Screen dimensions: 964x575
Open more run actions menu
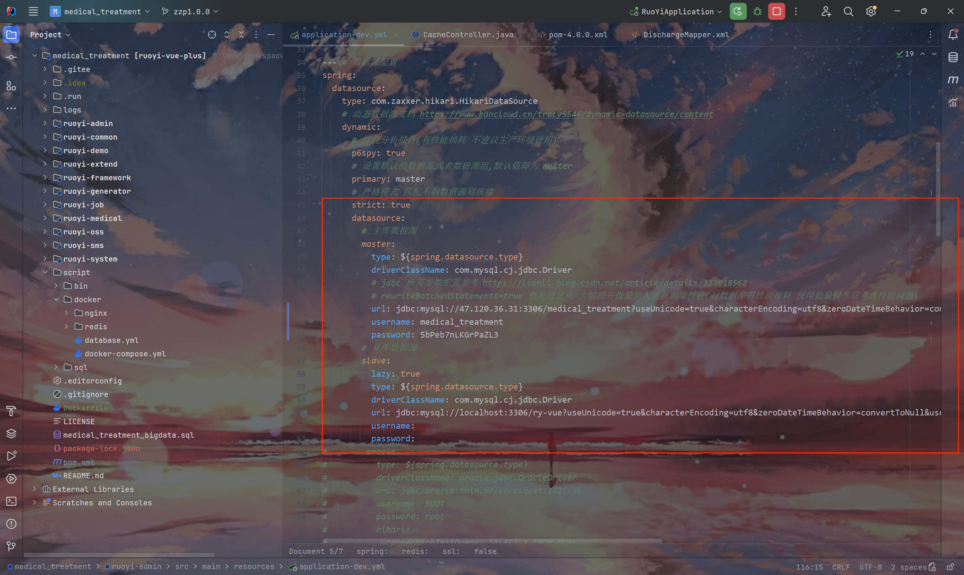point(796,12)
